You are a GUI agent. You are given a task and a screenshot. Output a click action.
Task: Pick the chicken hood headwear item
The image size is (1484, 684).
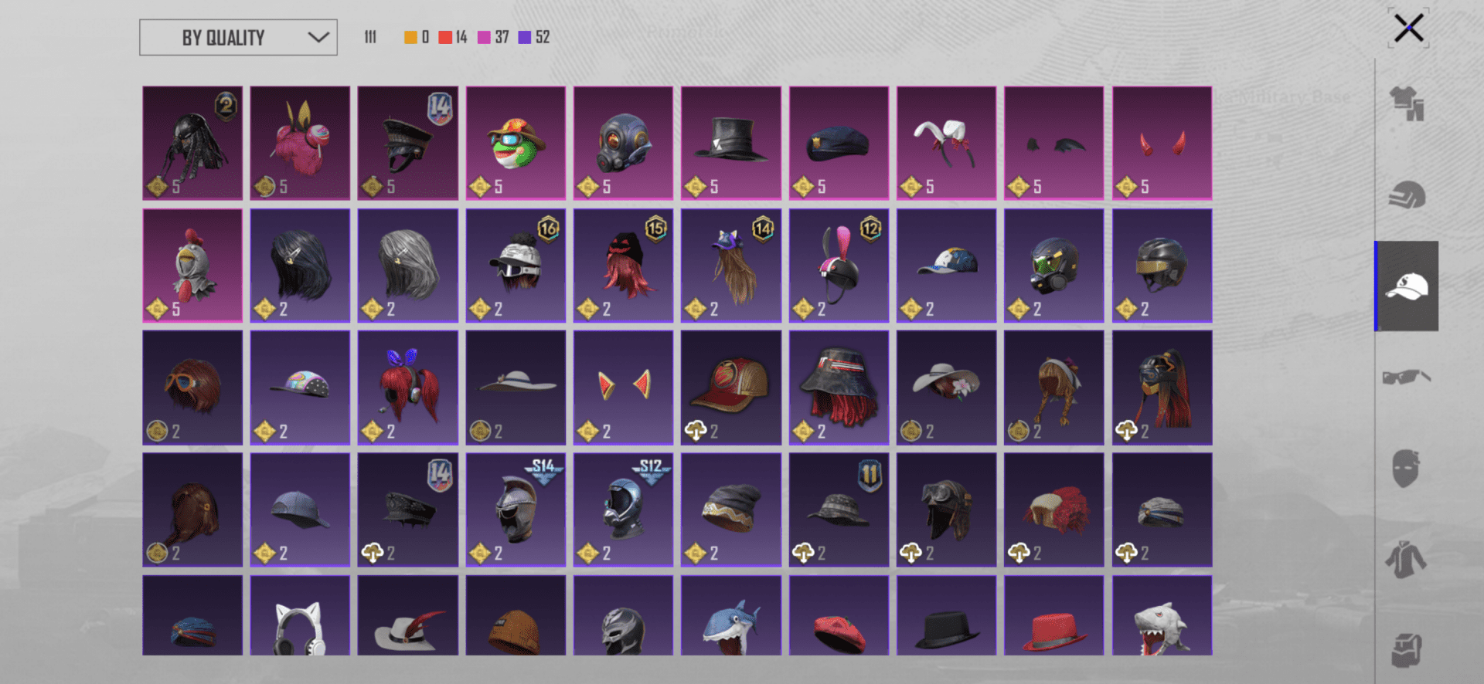[x=192, y=265]
